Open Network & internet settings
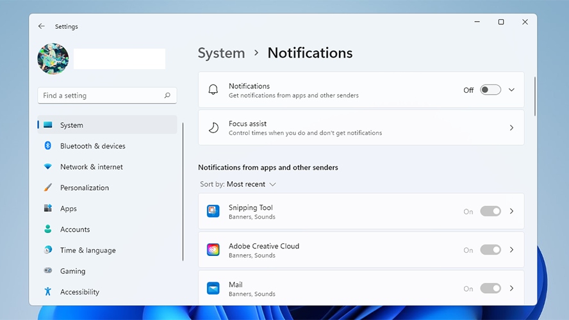The height and width of the screenshot is (320, 569). tap(107, 166)
